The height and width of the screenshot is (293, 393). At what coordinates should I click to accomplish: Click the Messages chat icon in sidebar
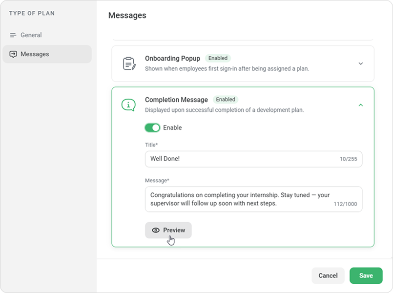(13, 54)
